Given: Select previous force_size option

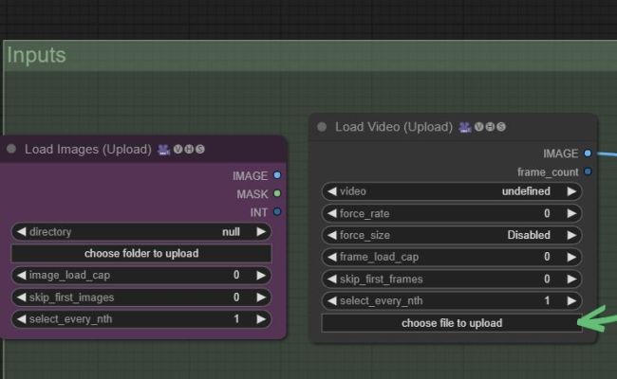Looking at the screenshot, I should [x=332, y=235].
